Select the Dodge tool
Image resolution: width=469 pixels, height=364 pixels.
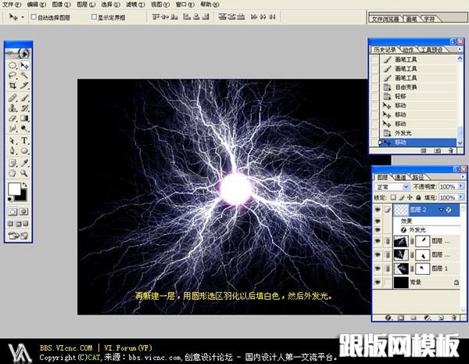tap(24, 128)
